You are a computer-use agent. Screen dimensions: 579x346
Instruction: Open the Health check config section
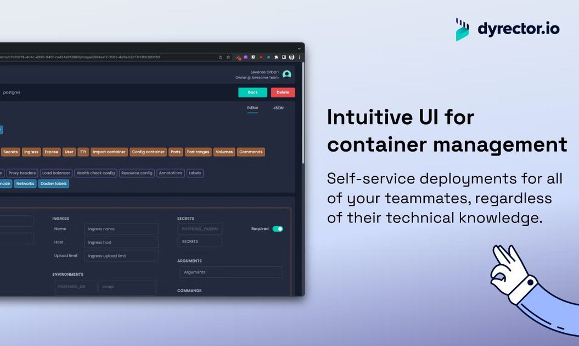pos(95,172)
